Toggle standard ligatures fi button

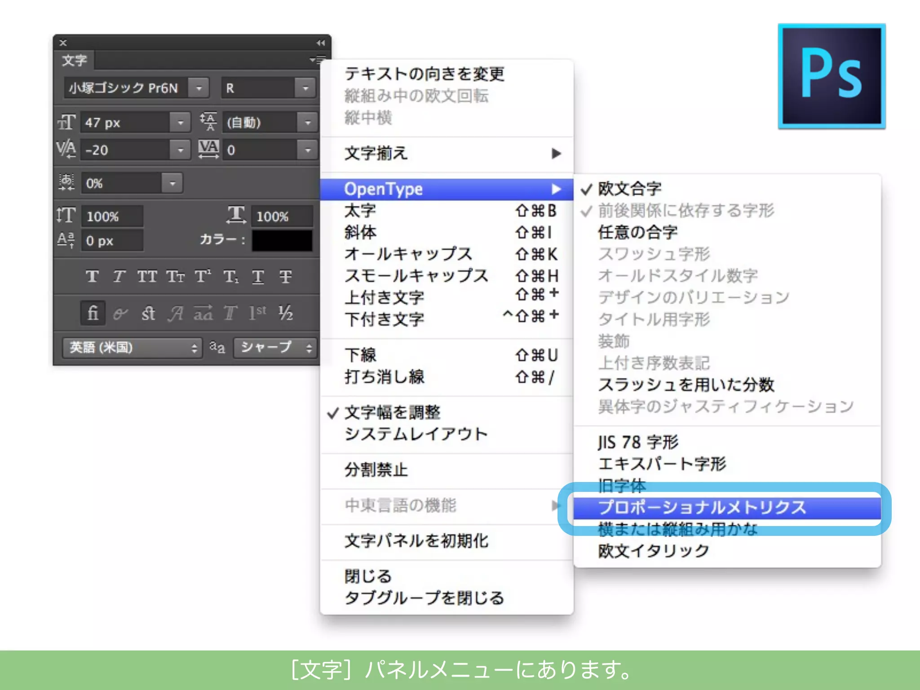coord(93,313)
